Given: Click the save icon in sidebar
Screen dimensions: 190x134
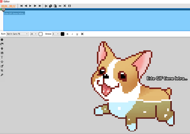Looking at the screenshot, I should pos(2,53).
